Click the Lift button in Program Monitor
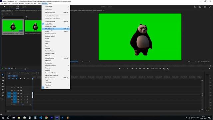 (152, 69)
